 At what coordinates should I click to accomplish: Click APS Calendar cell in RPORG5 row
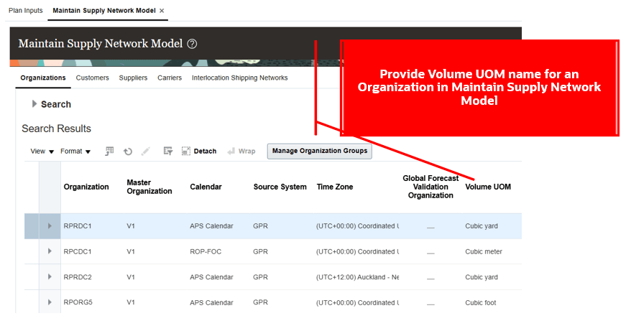(211, 302)
